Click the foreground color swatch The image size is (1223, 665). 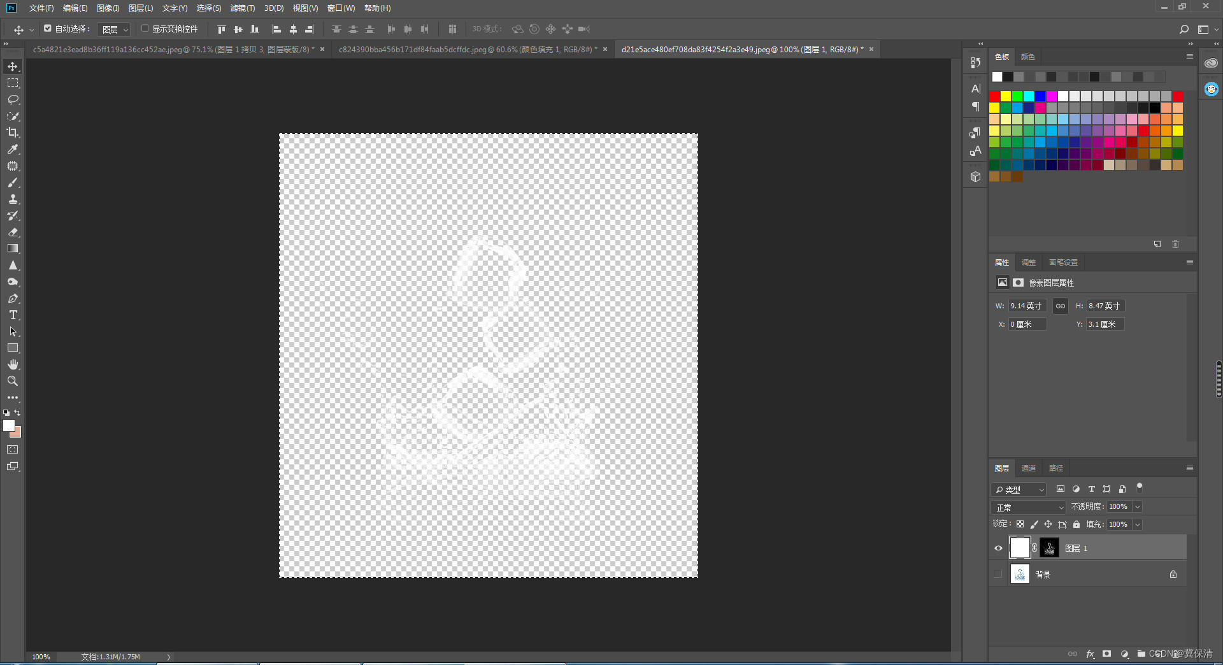click(x=8, y=425)
